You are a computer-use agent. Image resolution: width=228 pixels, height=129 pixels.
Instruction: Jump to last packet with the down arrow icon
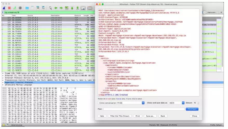click(78, 8)
